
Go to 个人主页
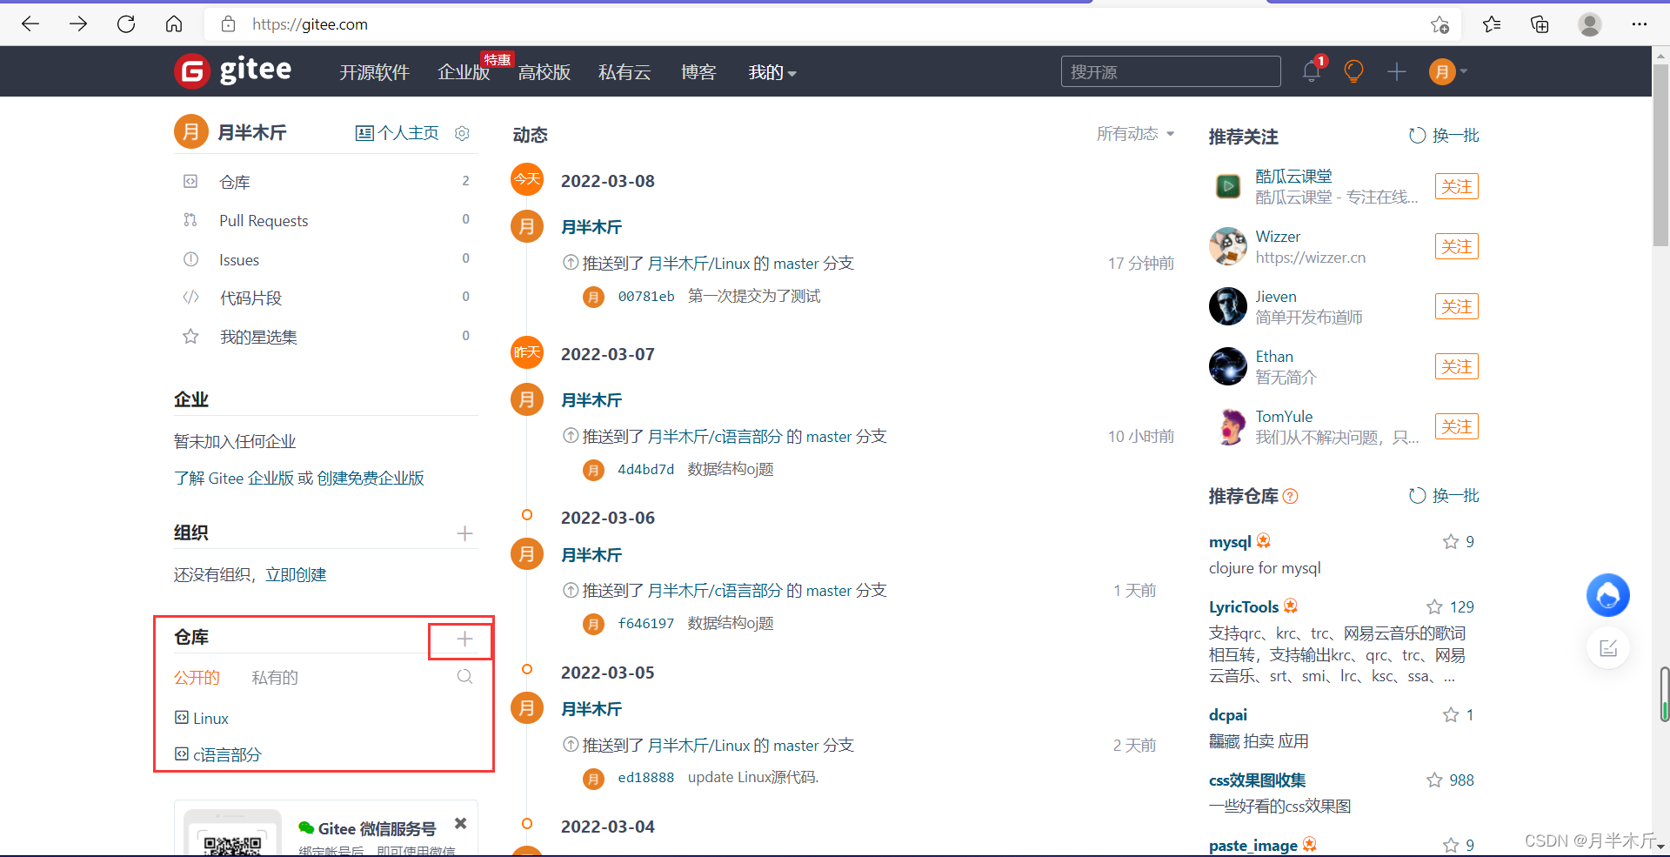coord(397,133)
